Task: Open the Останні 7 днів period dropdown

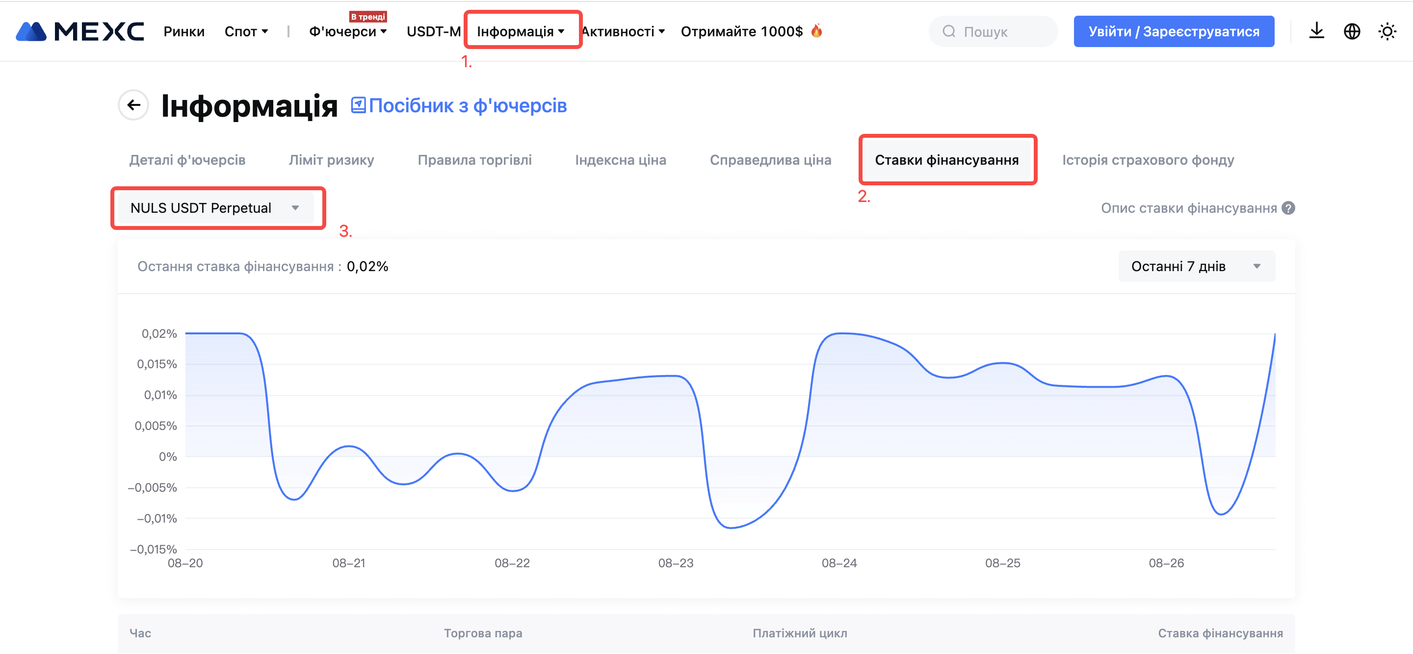Action: coord(1196,266)
